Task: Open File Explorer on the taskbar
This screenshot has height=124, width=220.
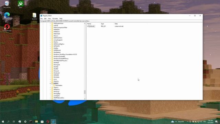Action: click(x=36, y=122)
